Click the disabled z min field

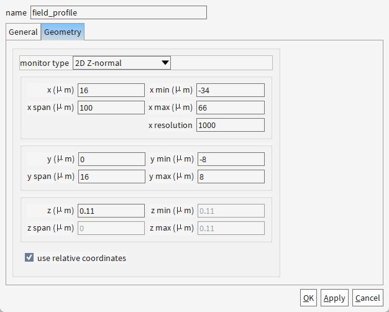pyautogui.click(x=231, y=211)
